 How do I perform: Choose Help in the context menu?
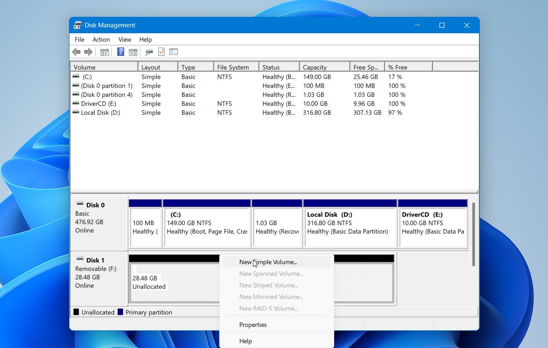pyautogui.click(x=277, y=341)
